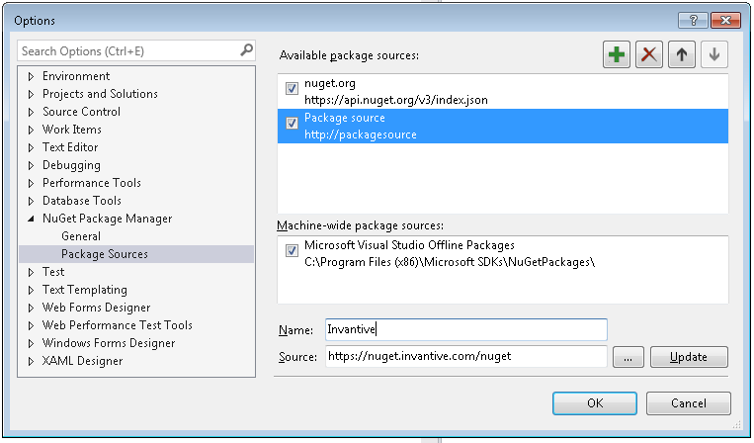Image resolution: width=754 pixels, height=443 pixels.
Task: Remove selected package source with red X
Action: 649,54
